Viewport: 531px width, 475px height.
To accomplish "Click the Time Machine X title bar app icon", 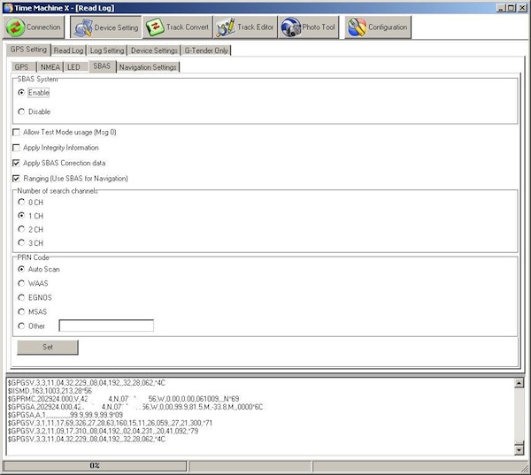I will [8, 7].
